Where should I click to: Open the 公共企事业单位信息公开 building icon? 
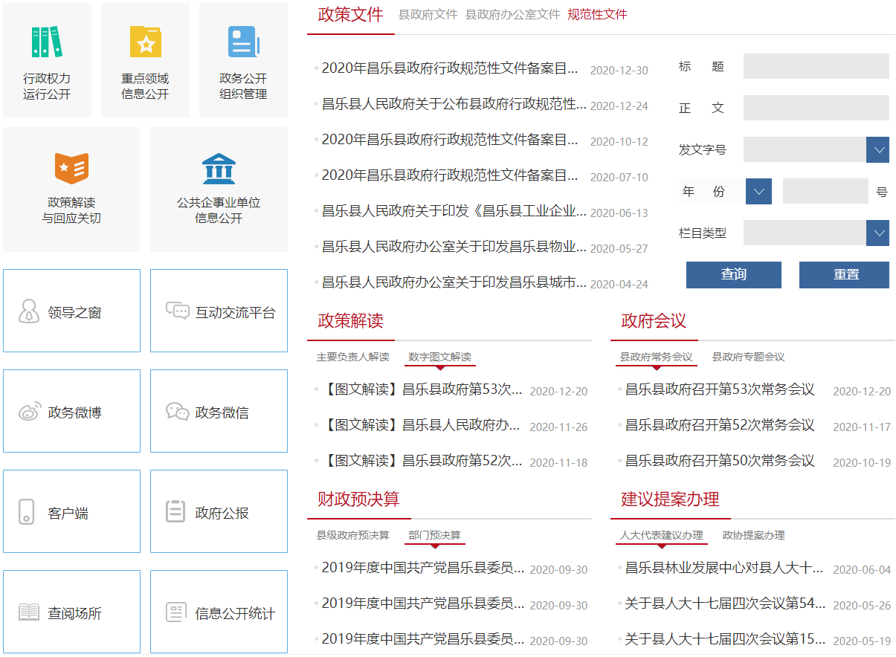click(x=218, y=169)
